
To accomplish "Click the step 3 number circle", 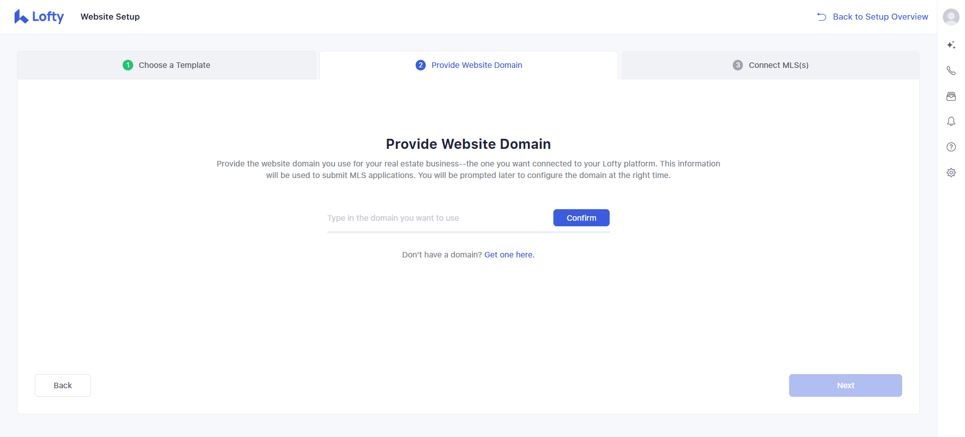I will [737, 65].
